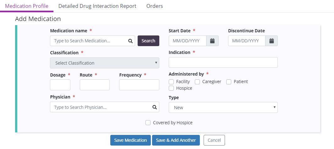The height and width of the screenshot is (149, 334).
Task: Open the Start Date calendar picker
Action: click(x=212, y=41)
